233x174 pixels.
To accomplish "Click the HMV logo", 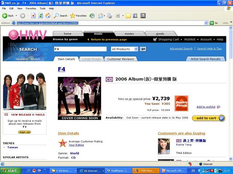I will [28, 35].
